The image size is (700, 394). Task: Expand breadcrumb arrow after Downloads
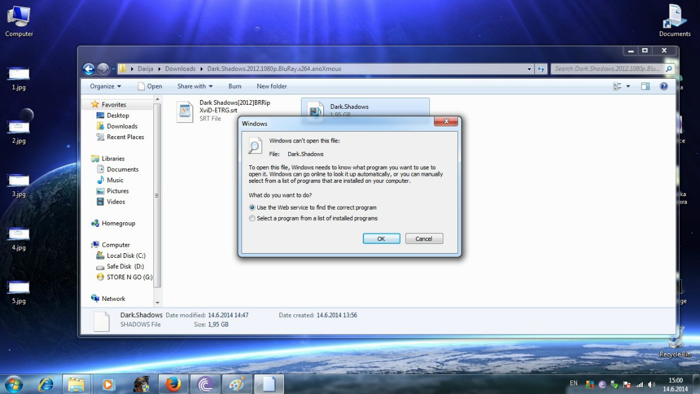click(201, 69)
